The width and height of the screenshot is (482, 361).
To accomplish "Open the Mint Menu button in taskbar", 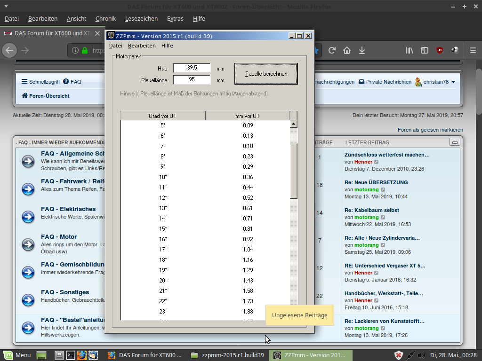I will coord(17,355).
